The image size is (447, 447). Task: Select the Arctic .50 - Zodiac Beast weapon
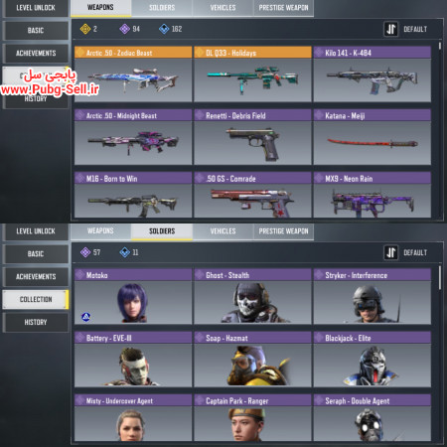133,74
